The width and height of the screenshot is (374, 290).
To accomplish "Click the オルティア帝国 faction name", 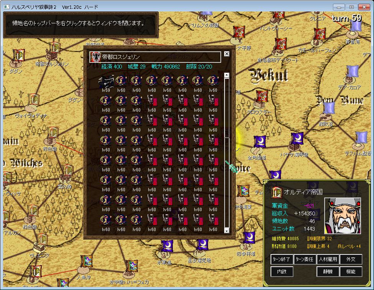I will [303, 192].
